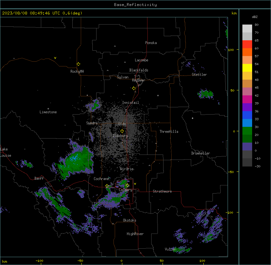271x265 pixels.
Task: Click the Ponoka label
Action: 151,43
